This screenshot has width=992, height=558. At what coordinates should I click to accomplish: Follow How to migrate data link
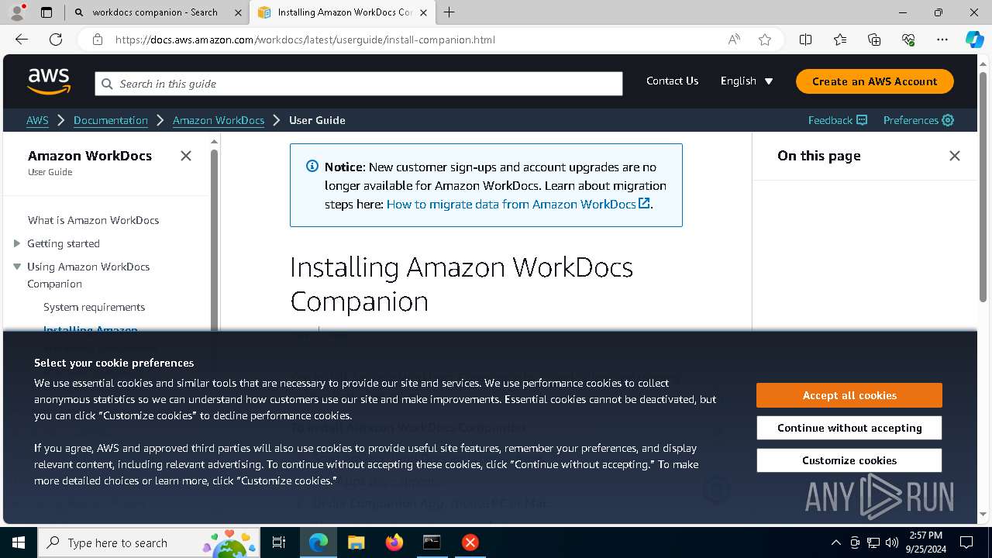[x=518, y=204]
